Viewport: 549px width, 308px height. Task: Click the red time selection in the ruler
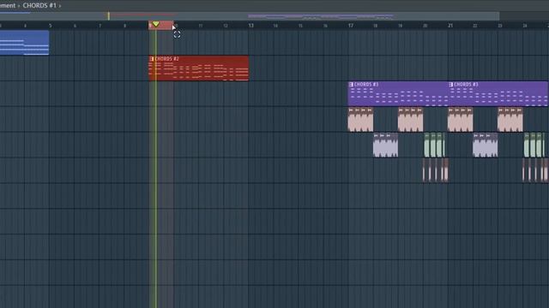tap(160, 25)
